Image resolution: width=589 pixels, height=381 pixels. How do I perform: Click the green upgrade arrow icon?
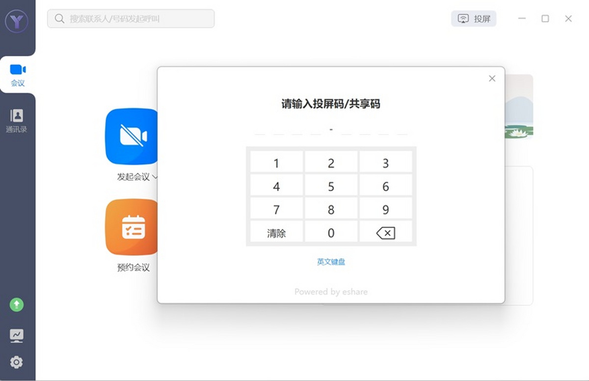(x=17, y=305)
